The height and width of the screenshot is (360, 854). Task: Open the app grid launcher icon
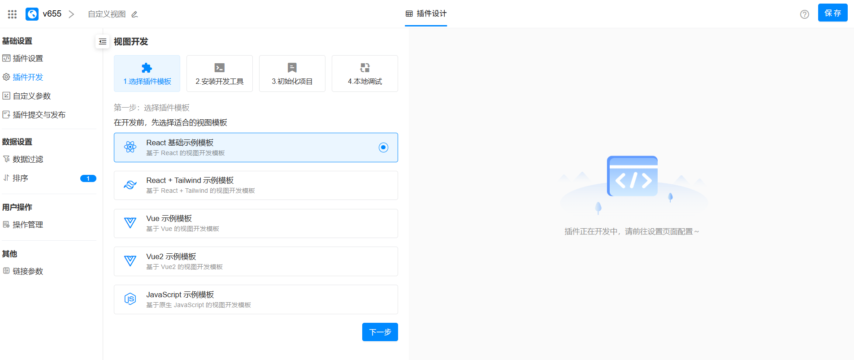coord(12,14)
